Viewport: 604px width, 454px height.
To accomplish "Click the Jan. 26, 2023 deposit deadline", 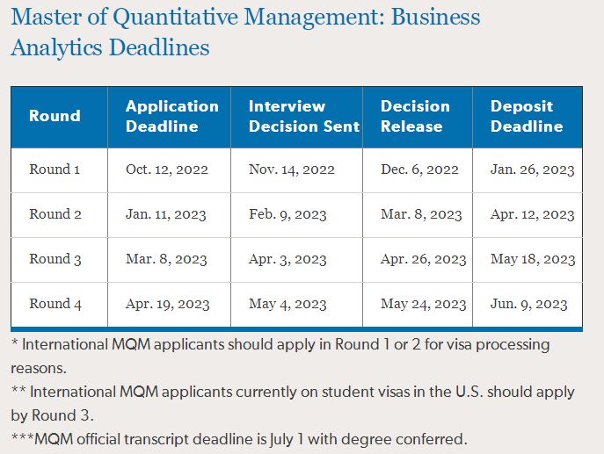I will pos(532,169).
